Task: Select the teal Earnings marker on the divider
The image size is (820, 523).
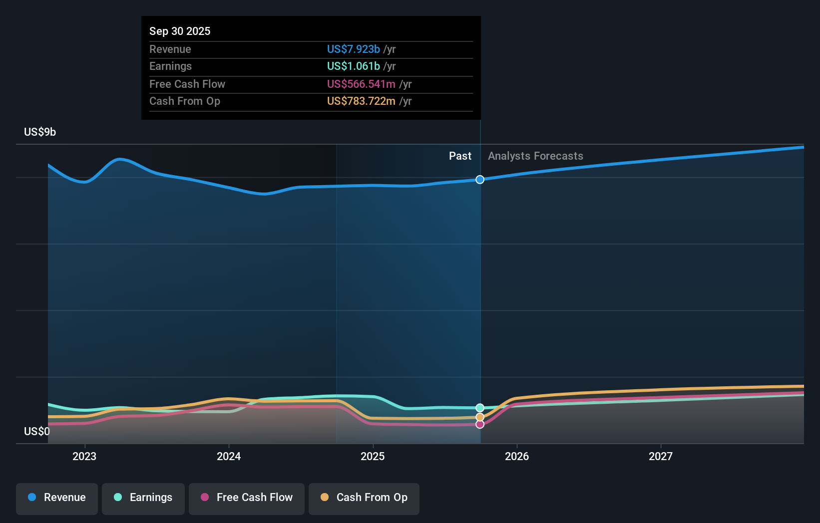Action: click(479, 407)
